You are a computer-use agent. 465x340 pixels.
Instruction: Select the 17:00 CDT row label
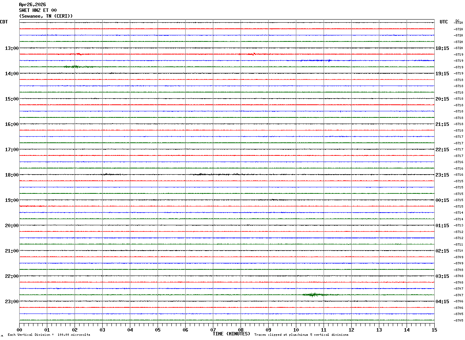(x=12, y=150)
